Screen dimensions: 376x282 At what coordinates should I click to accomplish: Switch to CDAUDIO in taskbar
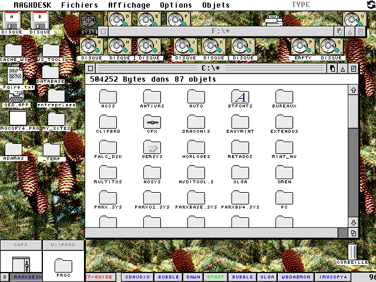pos(137,277)
